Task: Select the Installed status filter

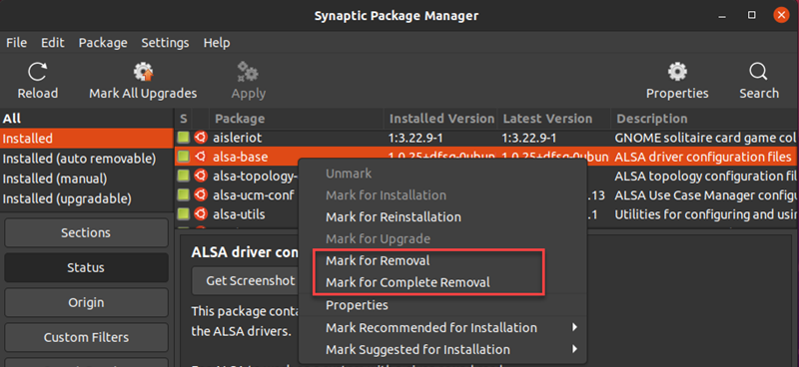Action: [x=87, y=138]
